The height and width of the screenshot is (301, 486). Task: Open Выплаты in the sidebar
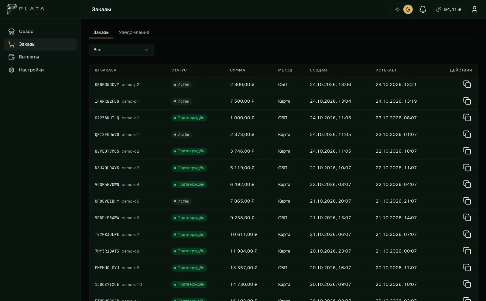click(x=40, y=57)
